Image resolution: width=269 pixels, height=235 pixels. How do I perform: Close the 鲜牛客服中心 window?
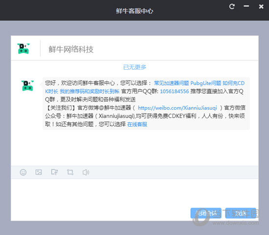(261, 6)
